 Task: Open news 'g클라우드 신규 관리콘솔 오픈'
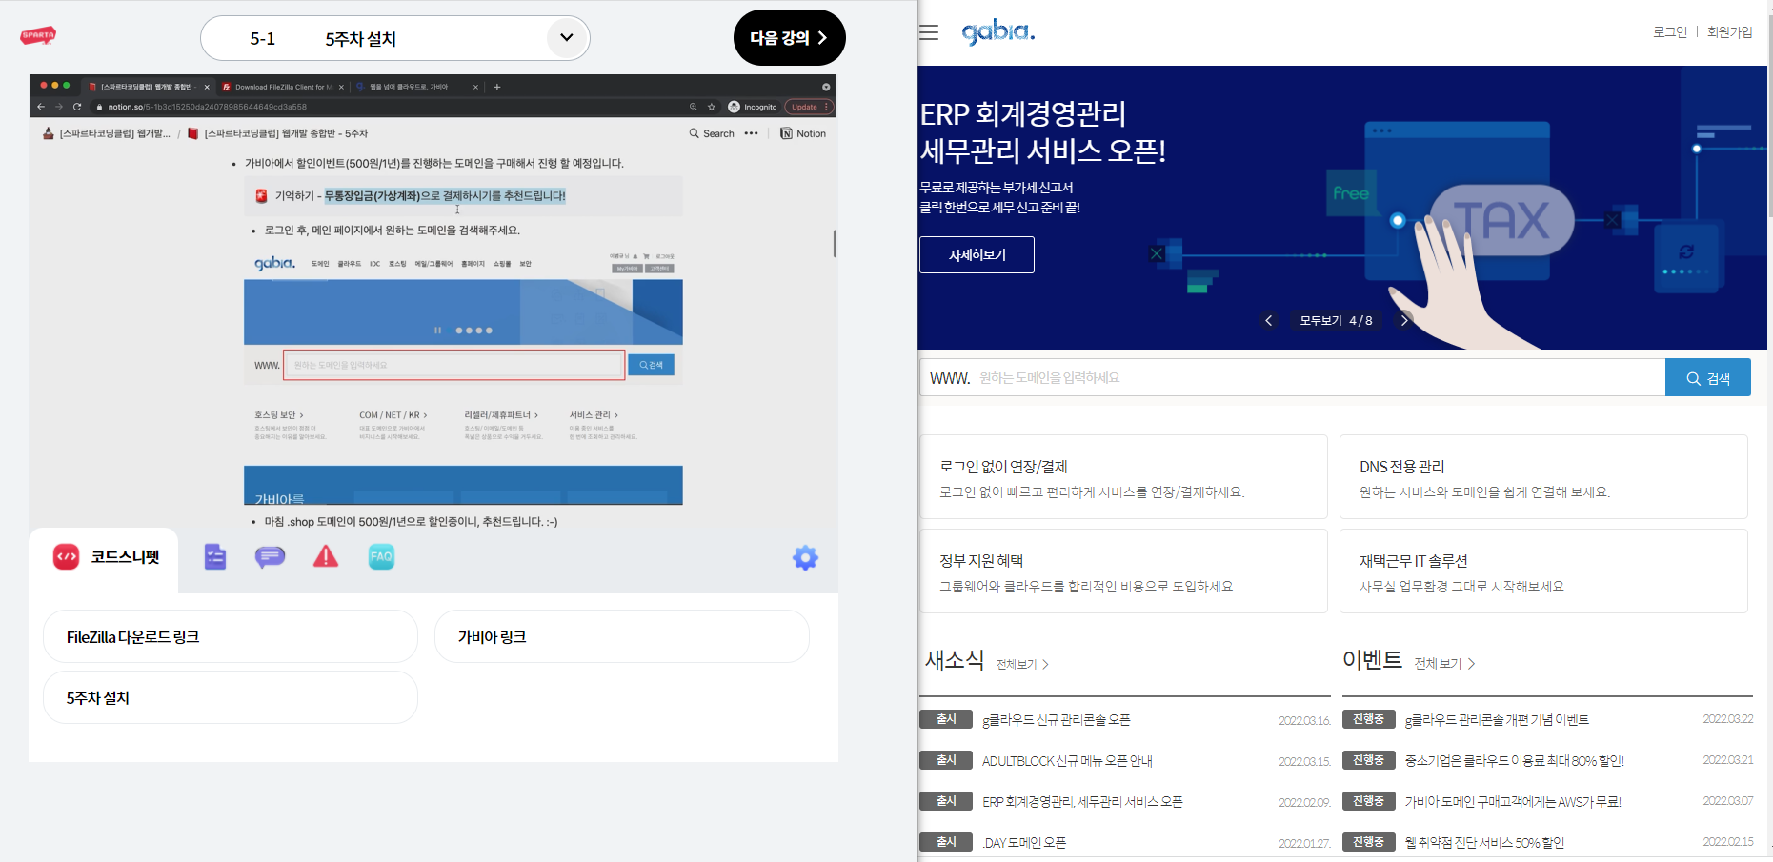[x=1057, y=720]
